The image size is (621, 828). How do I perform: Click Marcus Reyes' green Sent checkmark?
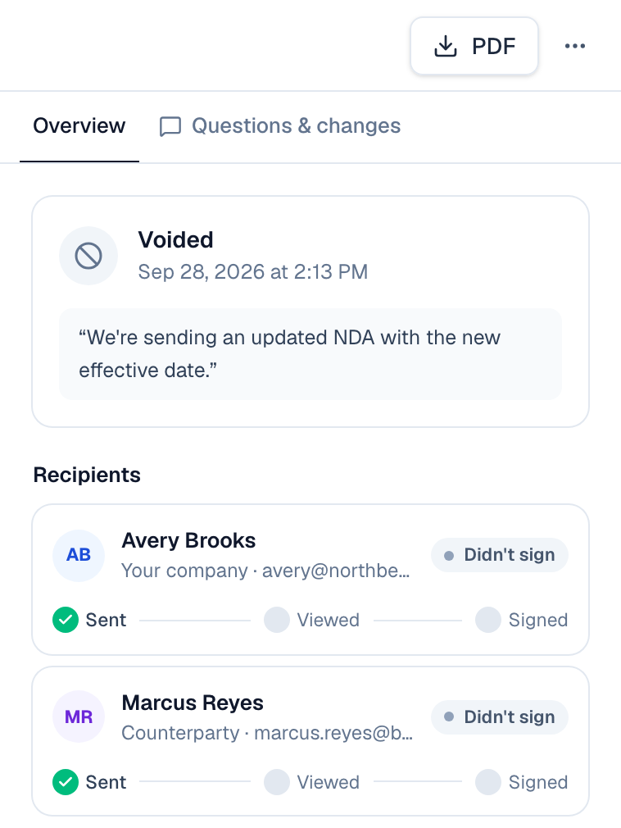click(x=66, y=782)
